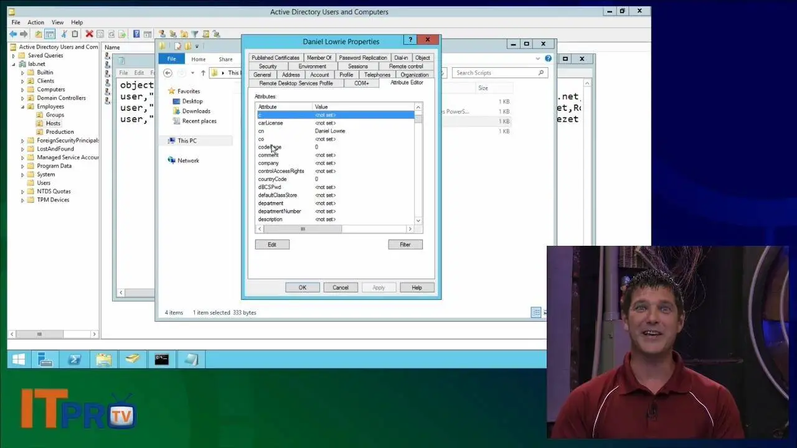Switch to the Member Of tab

coord(319,58)
